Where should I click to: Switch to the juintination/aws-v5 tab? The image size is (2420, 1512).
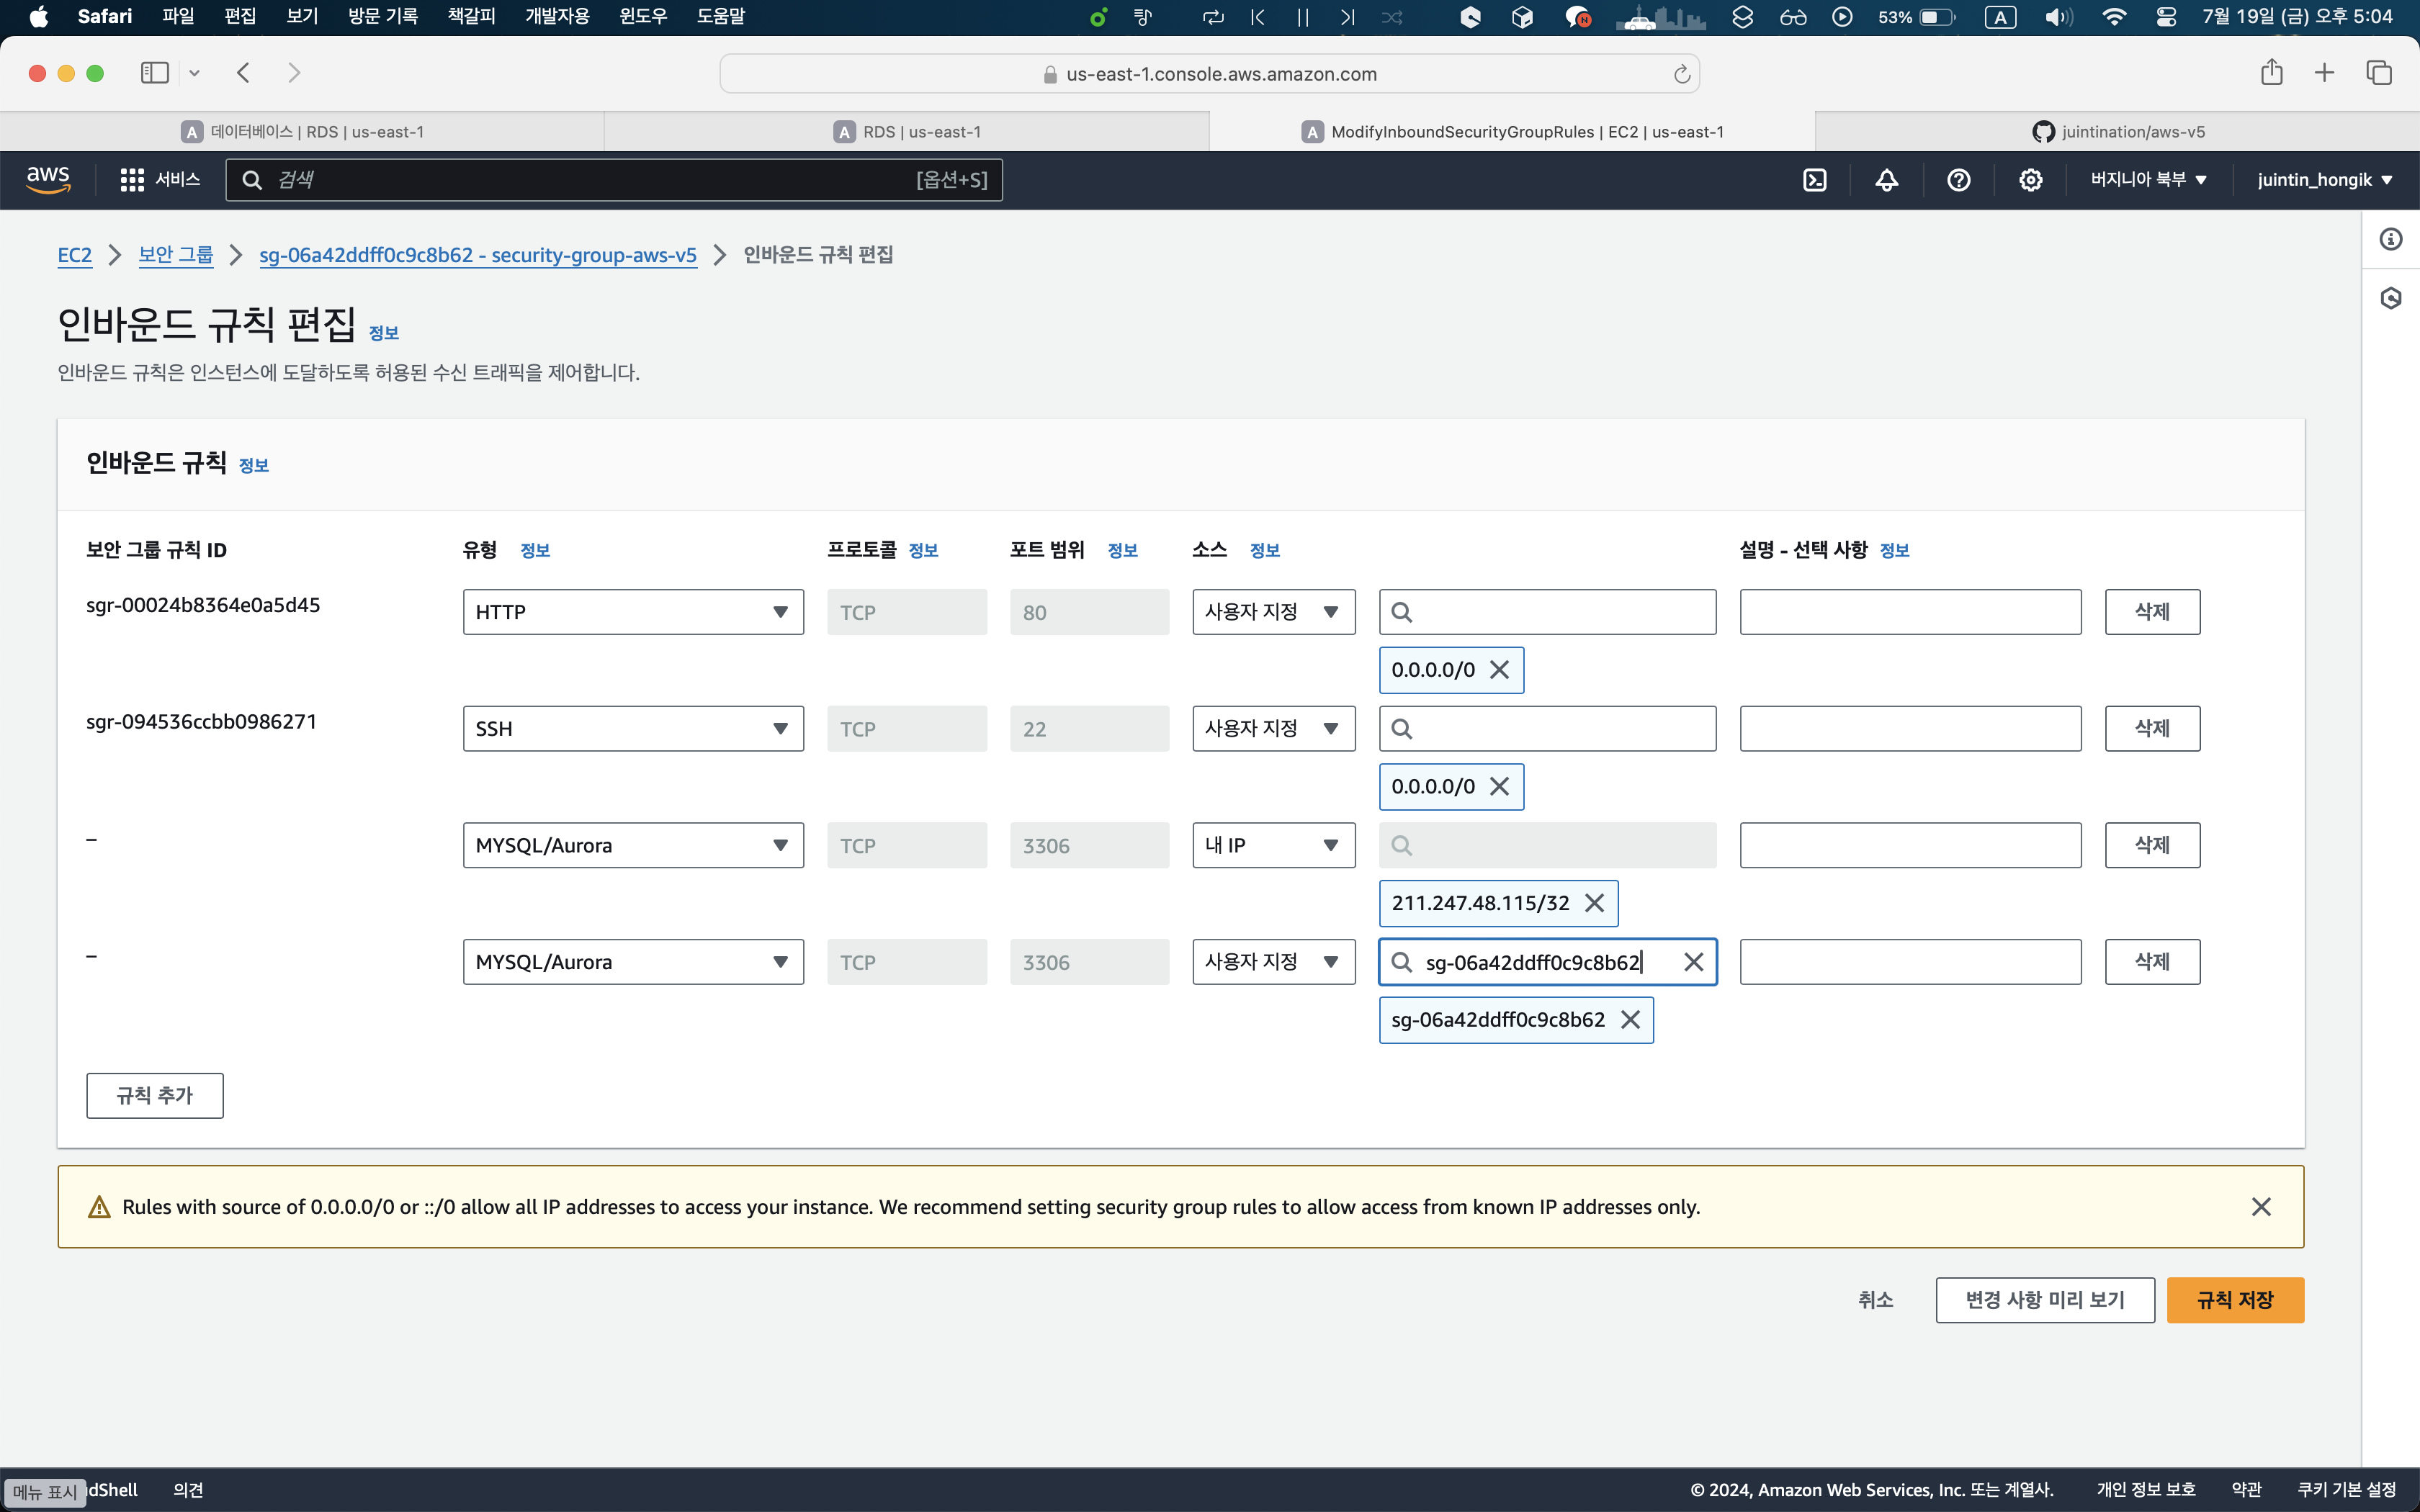(x=2117, y=132)
